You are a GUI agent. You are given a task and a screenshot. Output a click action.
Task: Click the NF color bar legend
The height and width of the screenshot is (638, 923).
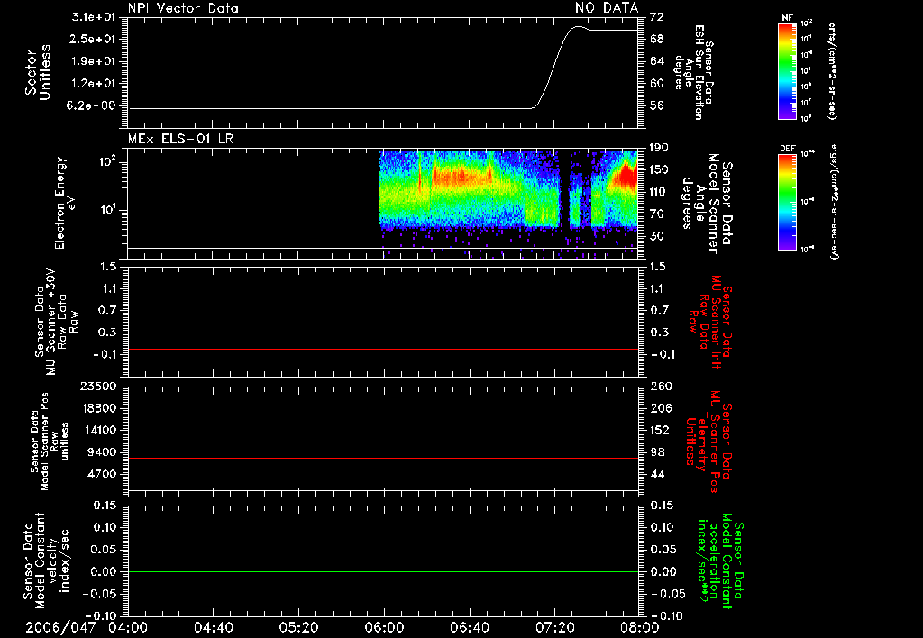(787, 71)
